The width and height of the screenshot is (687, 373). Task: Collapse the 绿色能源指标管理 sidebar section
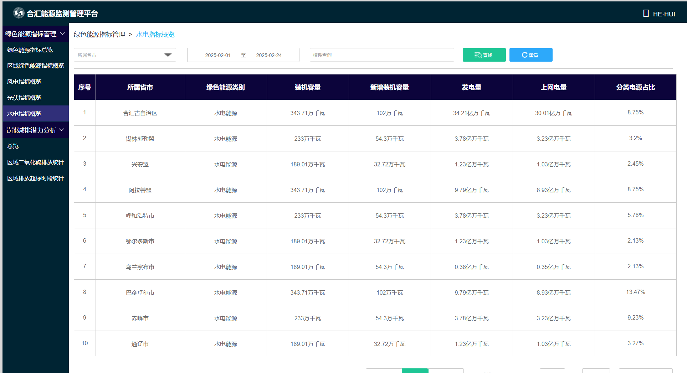pos(63,34)
